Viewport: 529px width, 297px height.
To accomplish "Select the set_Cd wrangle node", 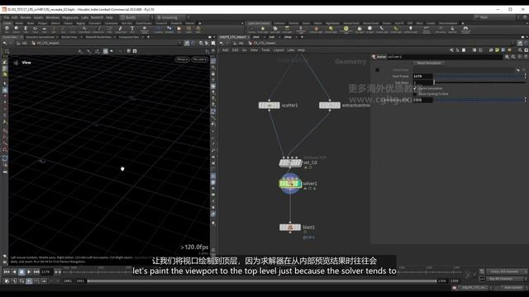I will 290,163.
